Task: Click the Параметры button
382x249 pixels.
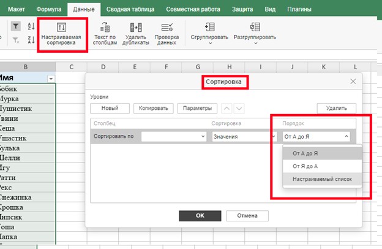Action: [x=198, y=109]
